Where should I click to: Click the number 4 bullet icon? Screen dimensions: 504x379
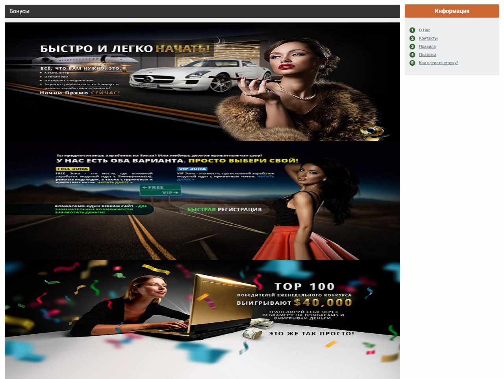[x=412, y=55]
